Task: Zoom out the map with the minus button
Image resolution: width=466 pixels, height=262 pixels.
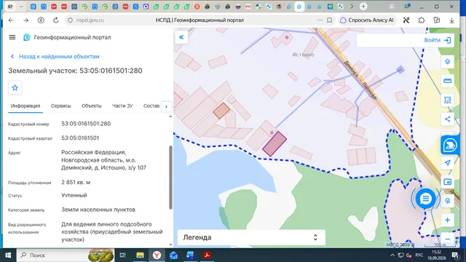Action: (447, 239)
